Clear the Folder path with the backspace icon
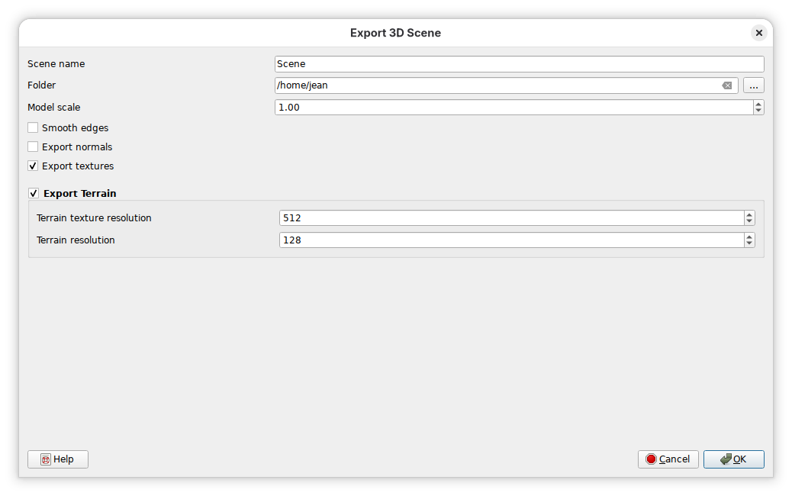Image resolution: width=792 pixels, height=496 pixels. tap(727, 85)
